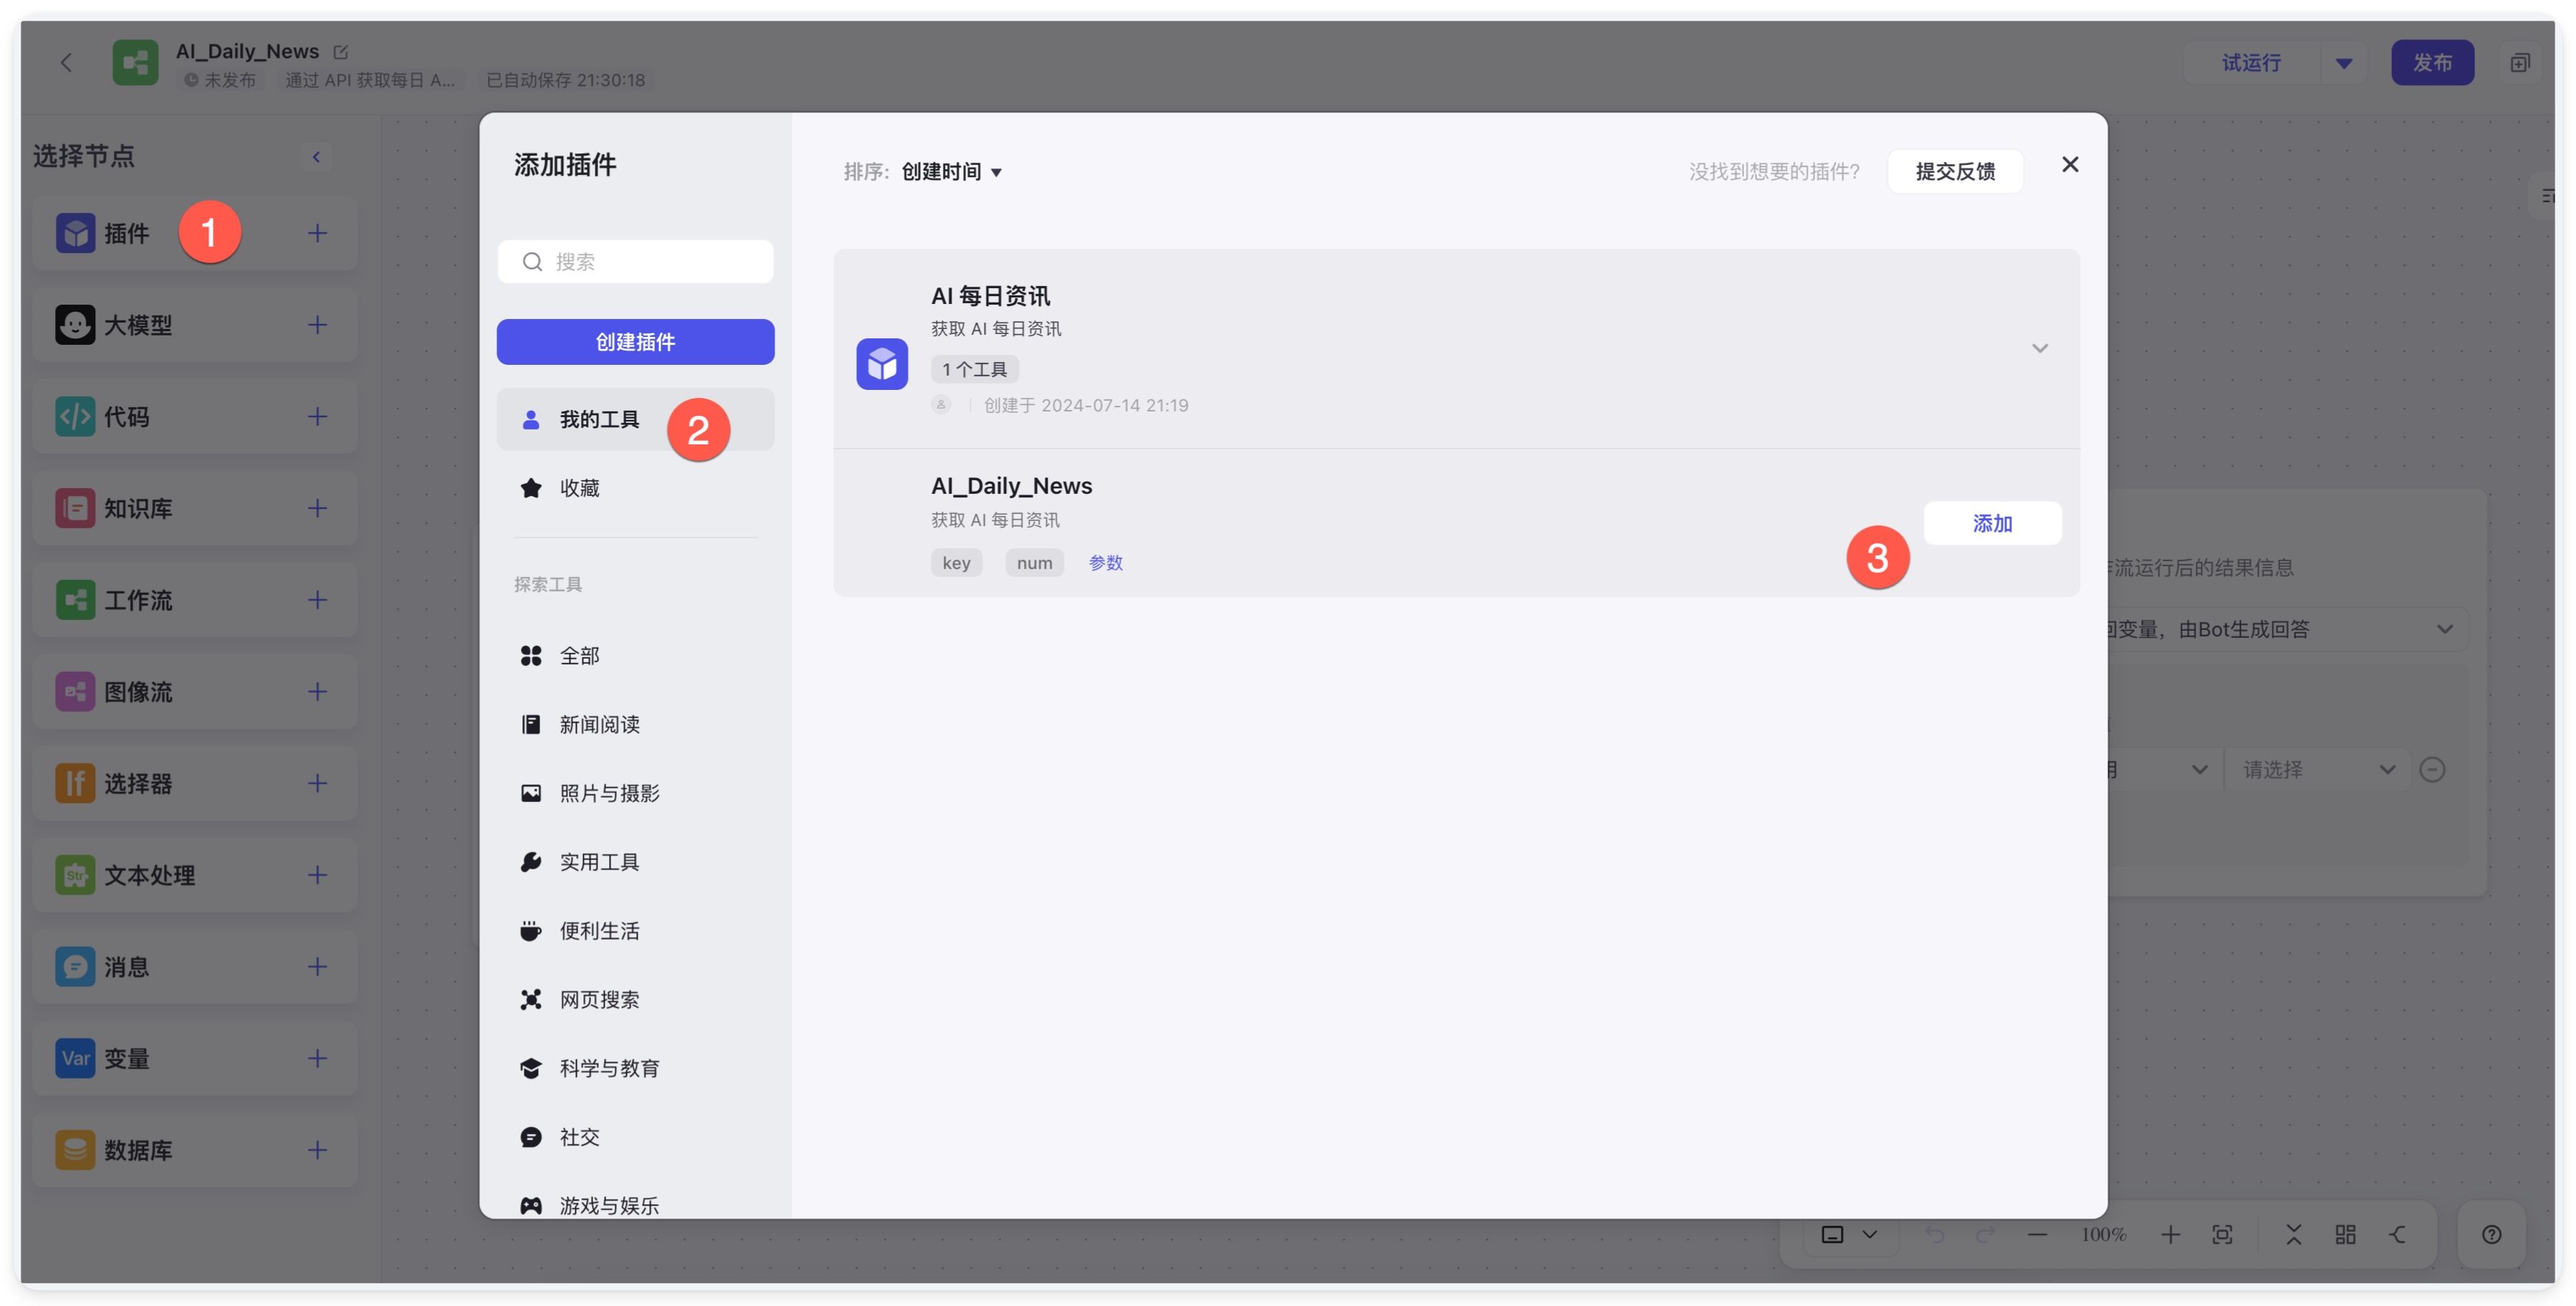The width and height of the screenshot is (2576, 1306).
Task: Click the plus icon beside 大模型 node
Action: [x=317, y=325]
